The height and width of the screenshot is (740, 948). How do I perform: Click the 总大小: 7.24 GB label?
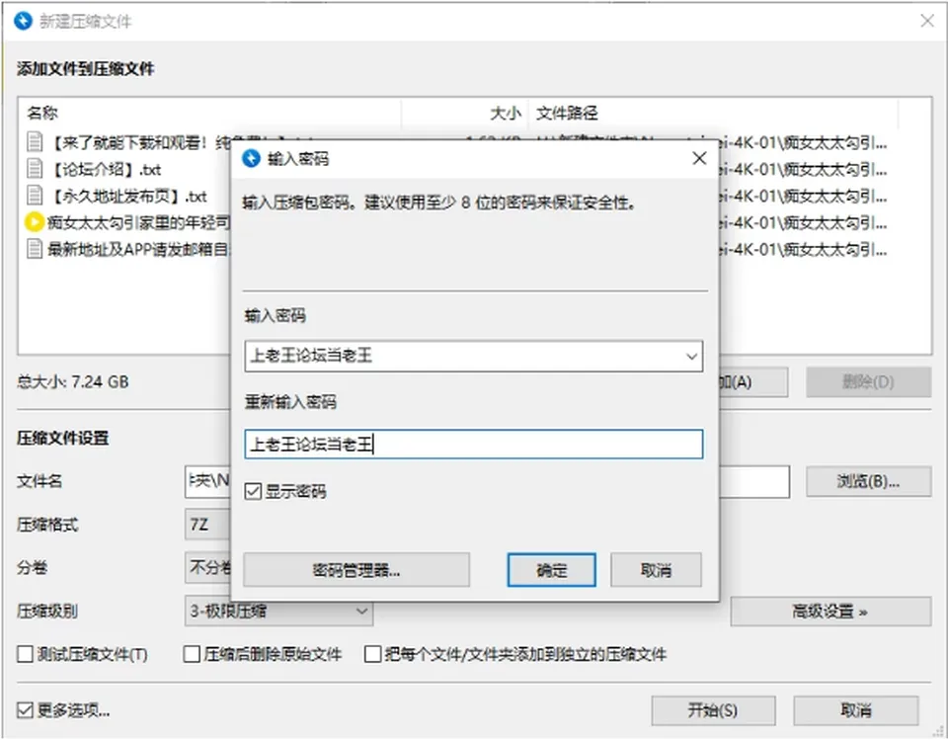[72, 381]
